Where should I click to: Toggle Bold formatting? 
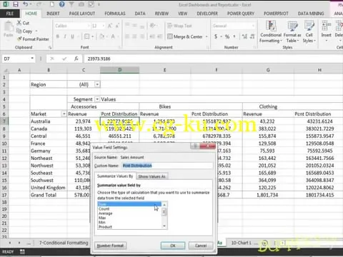58,36
